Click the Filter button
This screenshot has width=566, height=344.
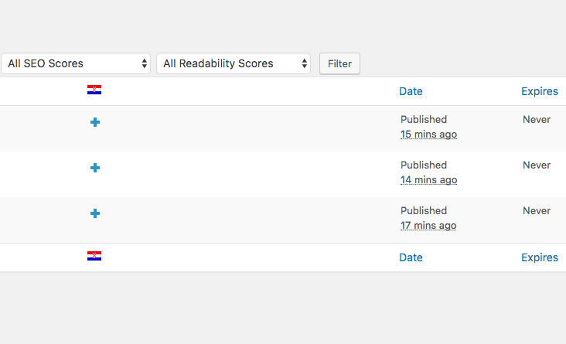pos(339,63)
